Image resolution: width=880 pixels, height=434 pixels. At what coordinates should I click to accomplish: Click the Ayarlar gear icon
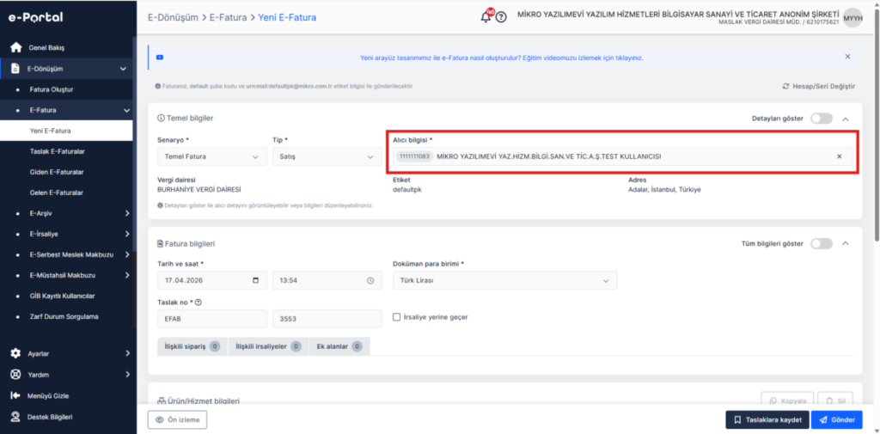click(x=15, y=354)
